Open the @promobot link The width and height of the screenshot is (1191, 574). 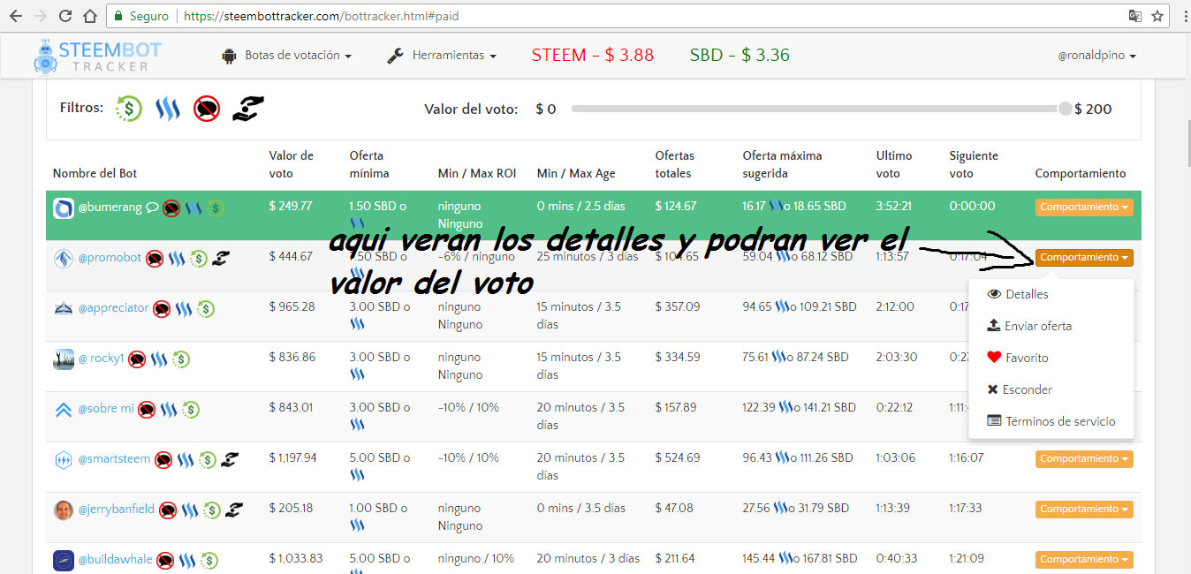(110, 258)
